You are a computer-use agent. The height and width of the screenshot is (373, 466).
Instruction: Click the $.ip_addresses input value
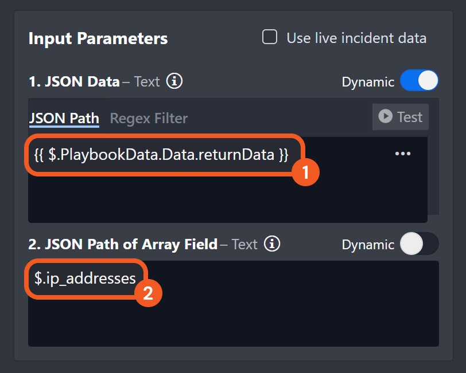click(x=85, y=278)
